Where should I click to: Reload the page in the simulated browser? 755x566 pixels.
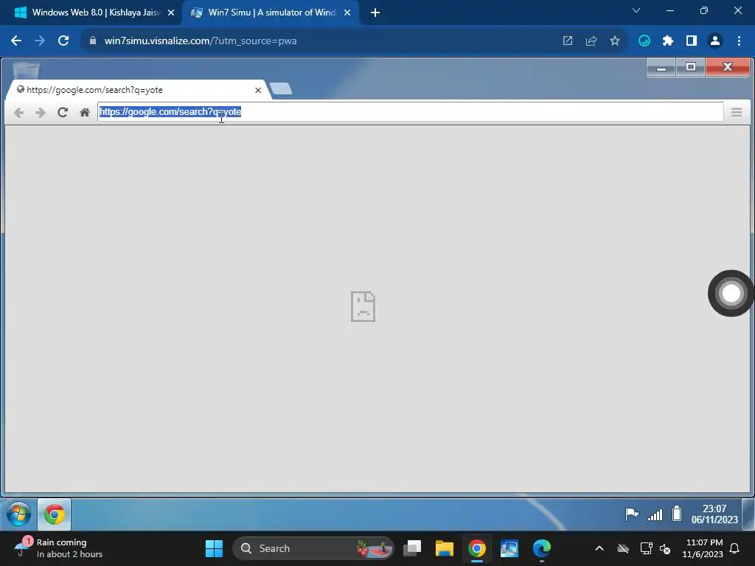(63, 113)
